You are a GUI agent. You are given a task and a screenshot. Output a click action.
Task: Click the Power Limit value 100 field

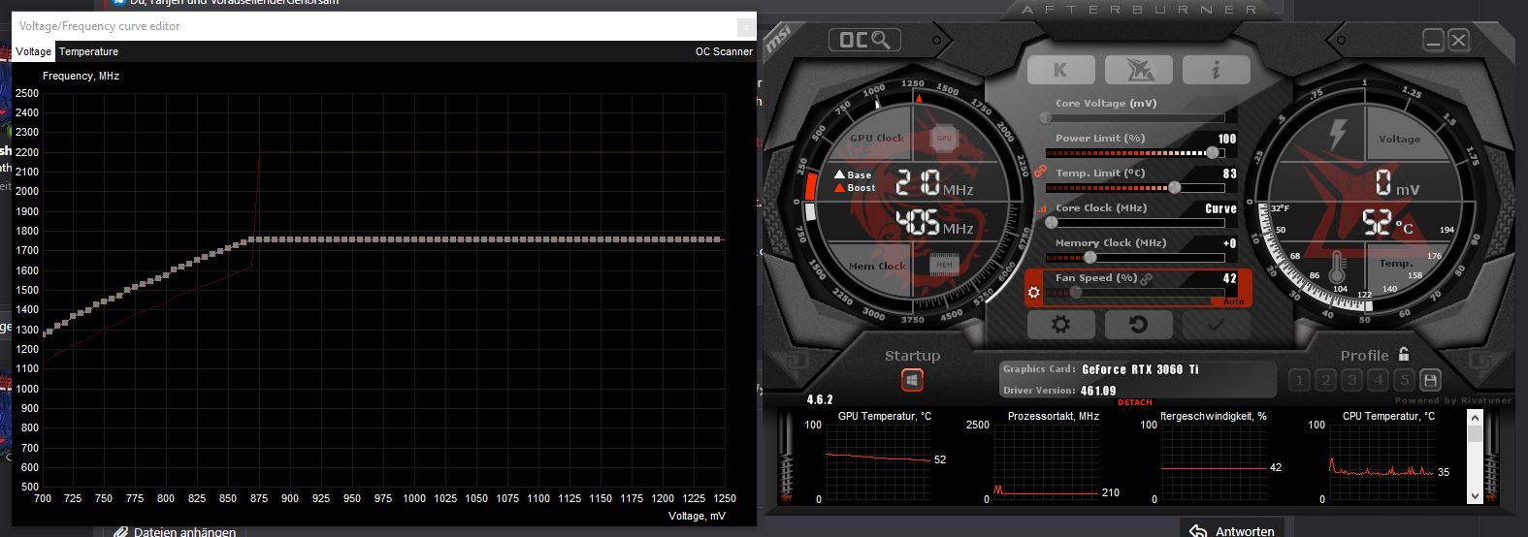[x=1226, y=140]
